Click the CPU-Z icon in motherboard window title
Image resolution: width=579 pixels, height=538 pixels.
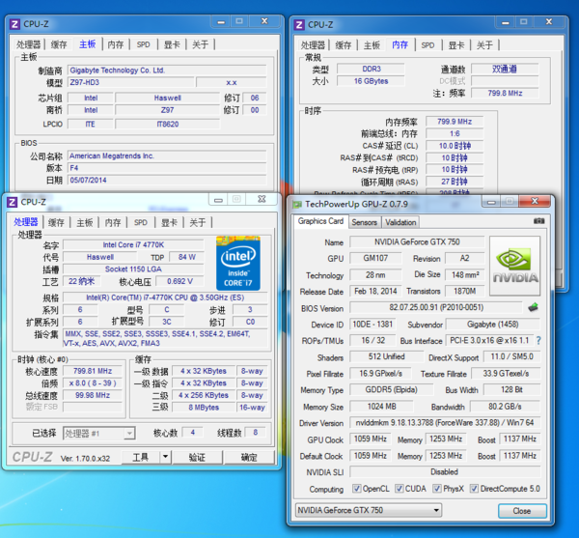click(x=14, y=24)
